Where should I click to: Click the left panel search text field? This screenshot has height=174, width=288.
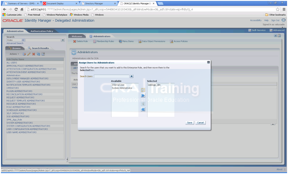click(43, 40)
